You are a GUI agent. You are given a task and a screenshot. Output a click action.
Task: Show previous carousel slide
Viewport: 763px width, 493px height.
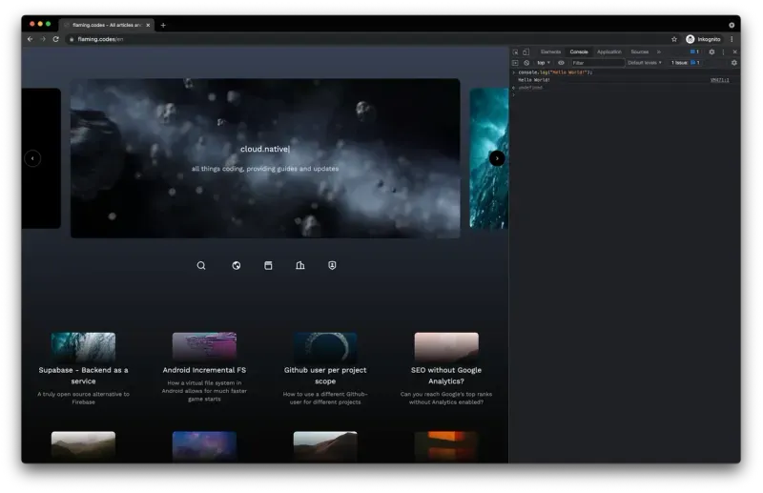point(32,158)
